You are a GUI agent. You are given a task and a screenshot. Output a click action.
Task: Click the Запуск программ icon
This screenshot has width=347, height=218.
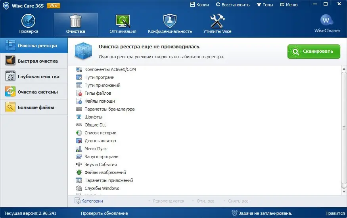pyautogui.click(x=79, y=157)
